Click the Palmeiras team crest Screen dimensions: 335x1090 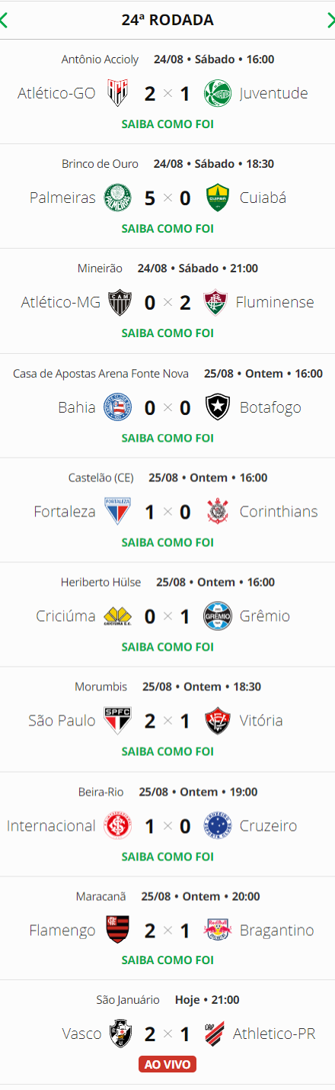pyautogui.click(x=117, y=198)
